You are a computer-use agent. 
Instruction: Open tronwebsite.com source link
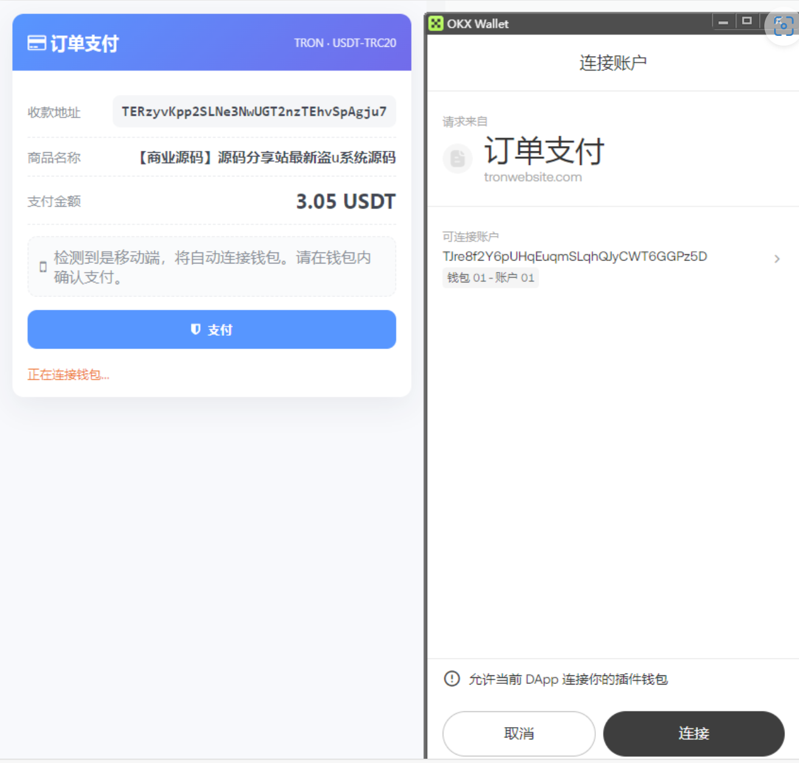(533, 177)
